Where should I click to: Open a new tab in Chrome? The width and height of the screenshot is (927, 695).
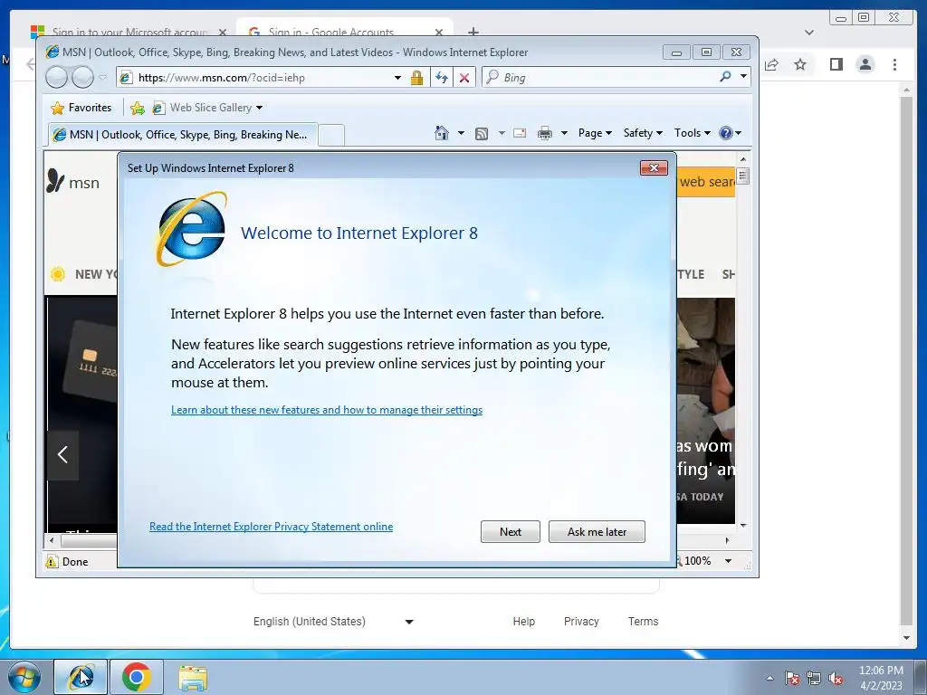[x=473, y=32]
